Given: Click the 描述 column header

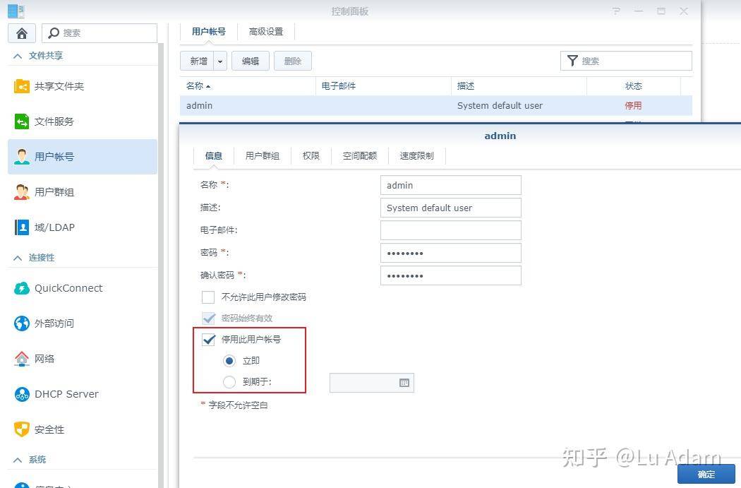Looking at the screenshot, I should pos(519,86).
